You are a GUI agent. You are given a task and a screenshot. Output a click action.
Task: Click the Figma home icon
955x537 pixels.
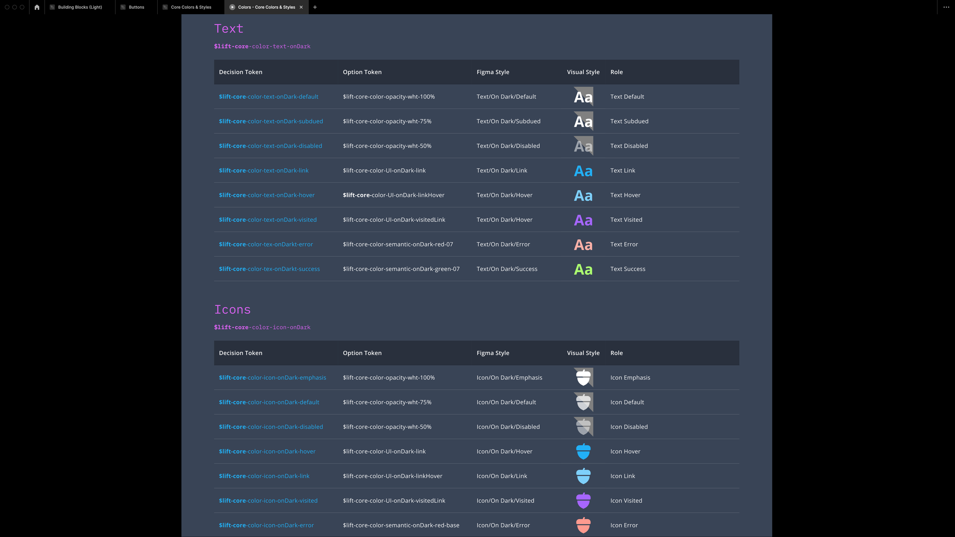click(37, 7)
